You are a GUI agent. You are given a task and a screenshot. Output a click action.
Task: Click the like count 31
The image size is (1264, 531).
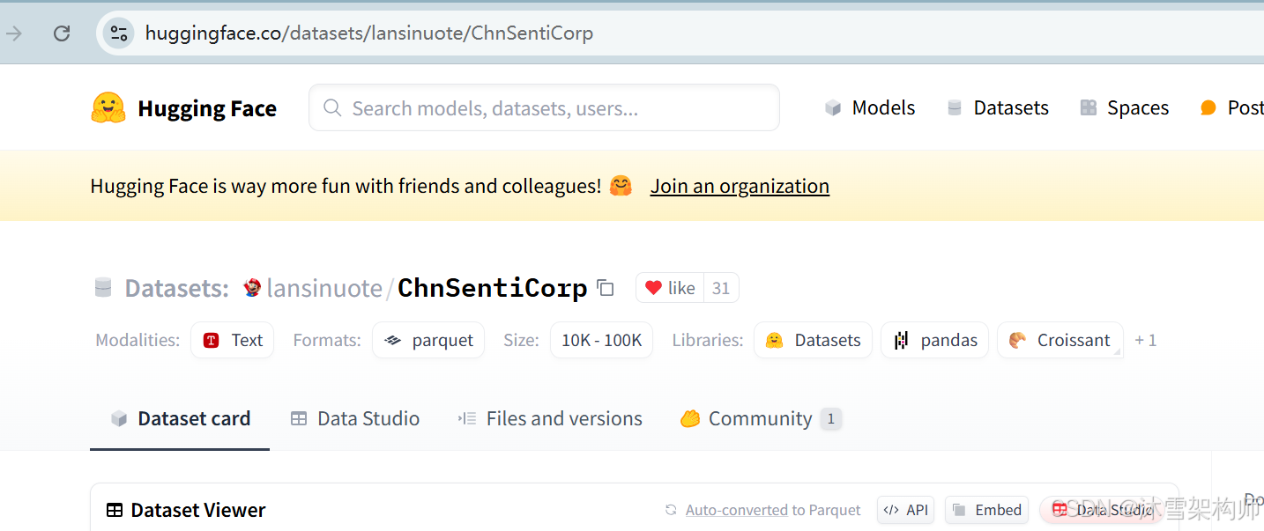pyautogui.click(x=721, y=288)
